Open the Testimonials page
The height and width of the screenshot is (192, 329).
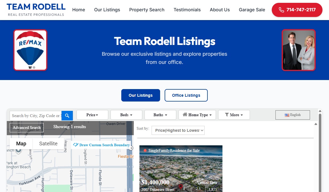[187, 10]
